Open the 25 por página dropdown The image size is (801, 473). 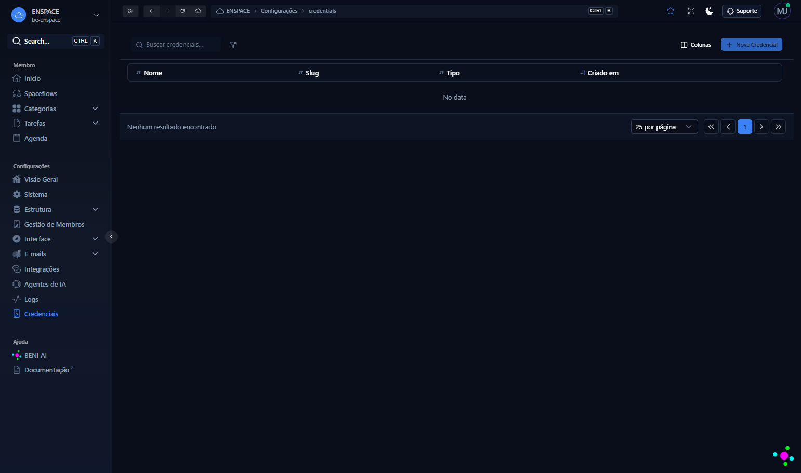click(x=664, y=127)
